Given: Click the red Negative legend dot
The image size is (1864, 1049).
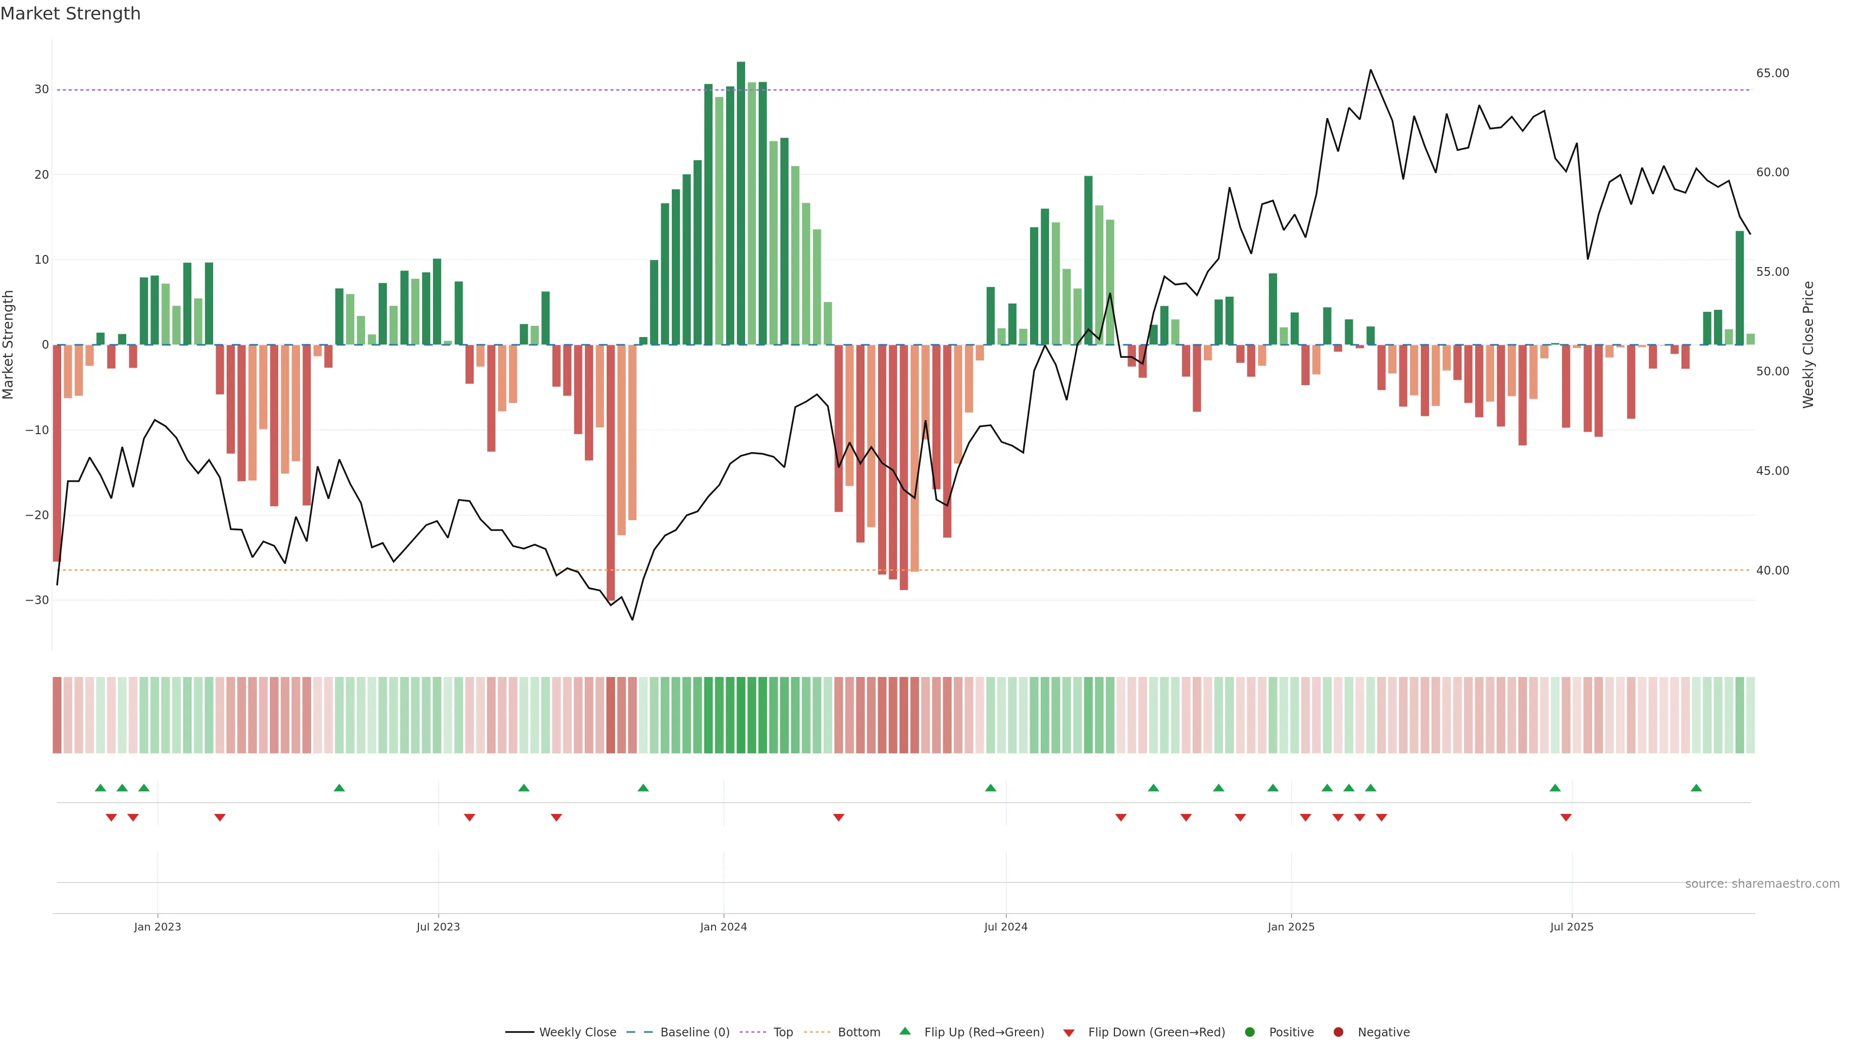Looking at the screenshot, I should tap(1338, 1032).
